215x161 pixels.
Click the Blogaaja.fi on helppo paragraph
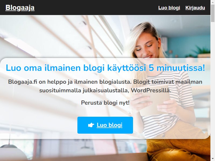coord(105,86)
